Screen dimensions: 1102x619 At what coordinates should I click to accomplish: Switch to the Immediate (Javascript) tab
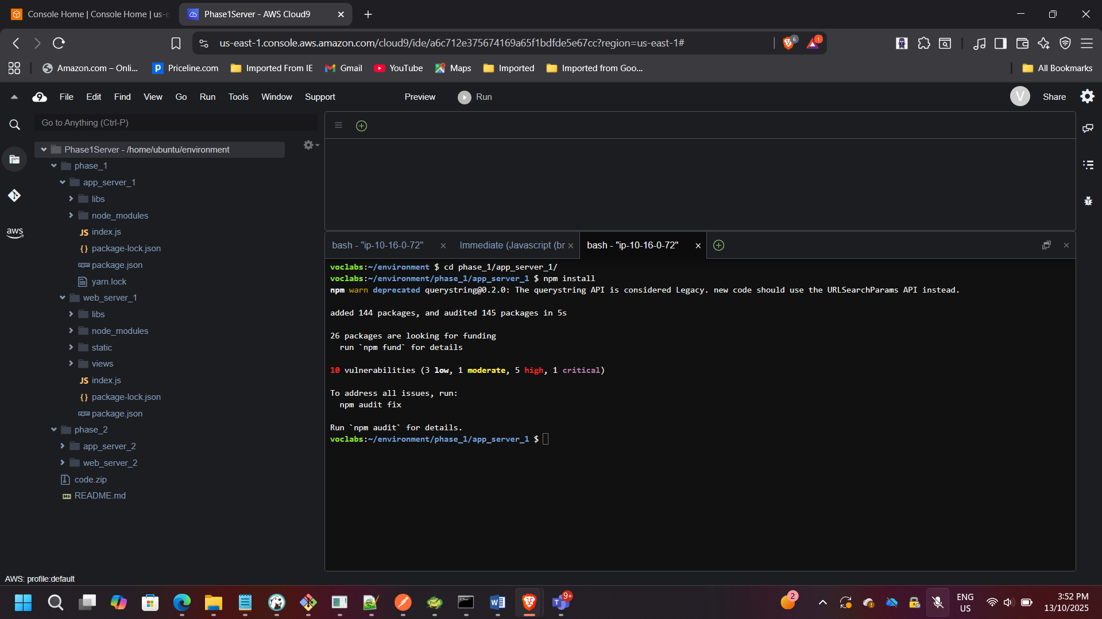(512, 246)
